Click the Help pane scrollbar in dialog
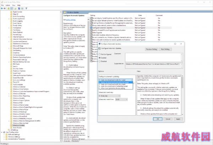Viewport: 213px width, 145px height. click(x=182, y=95)
